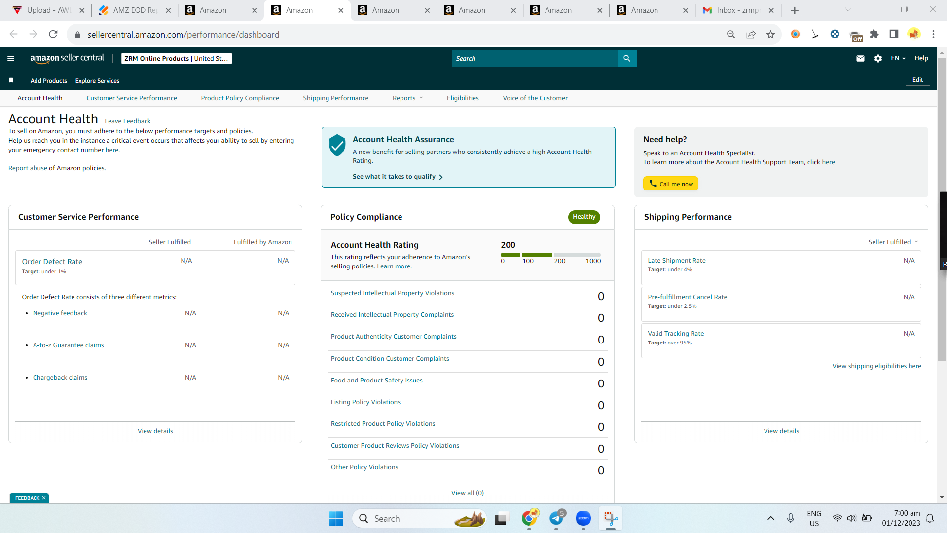Image resolution: width=947 pixels, height=533 pixels.
Task: Click the Task View taskbar icon
Action: click(501, 519)
